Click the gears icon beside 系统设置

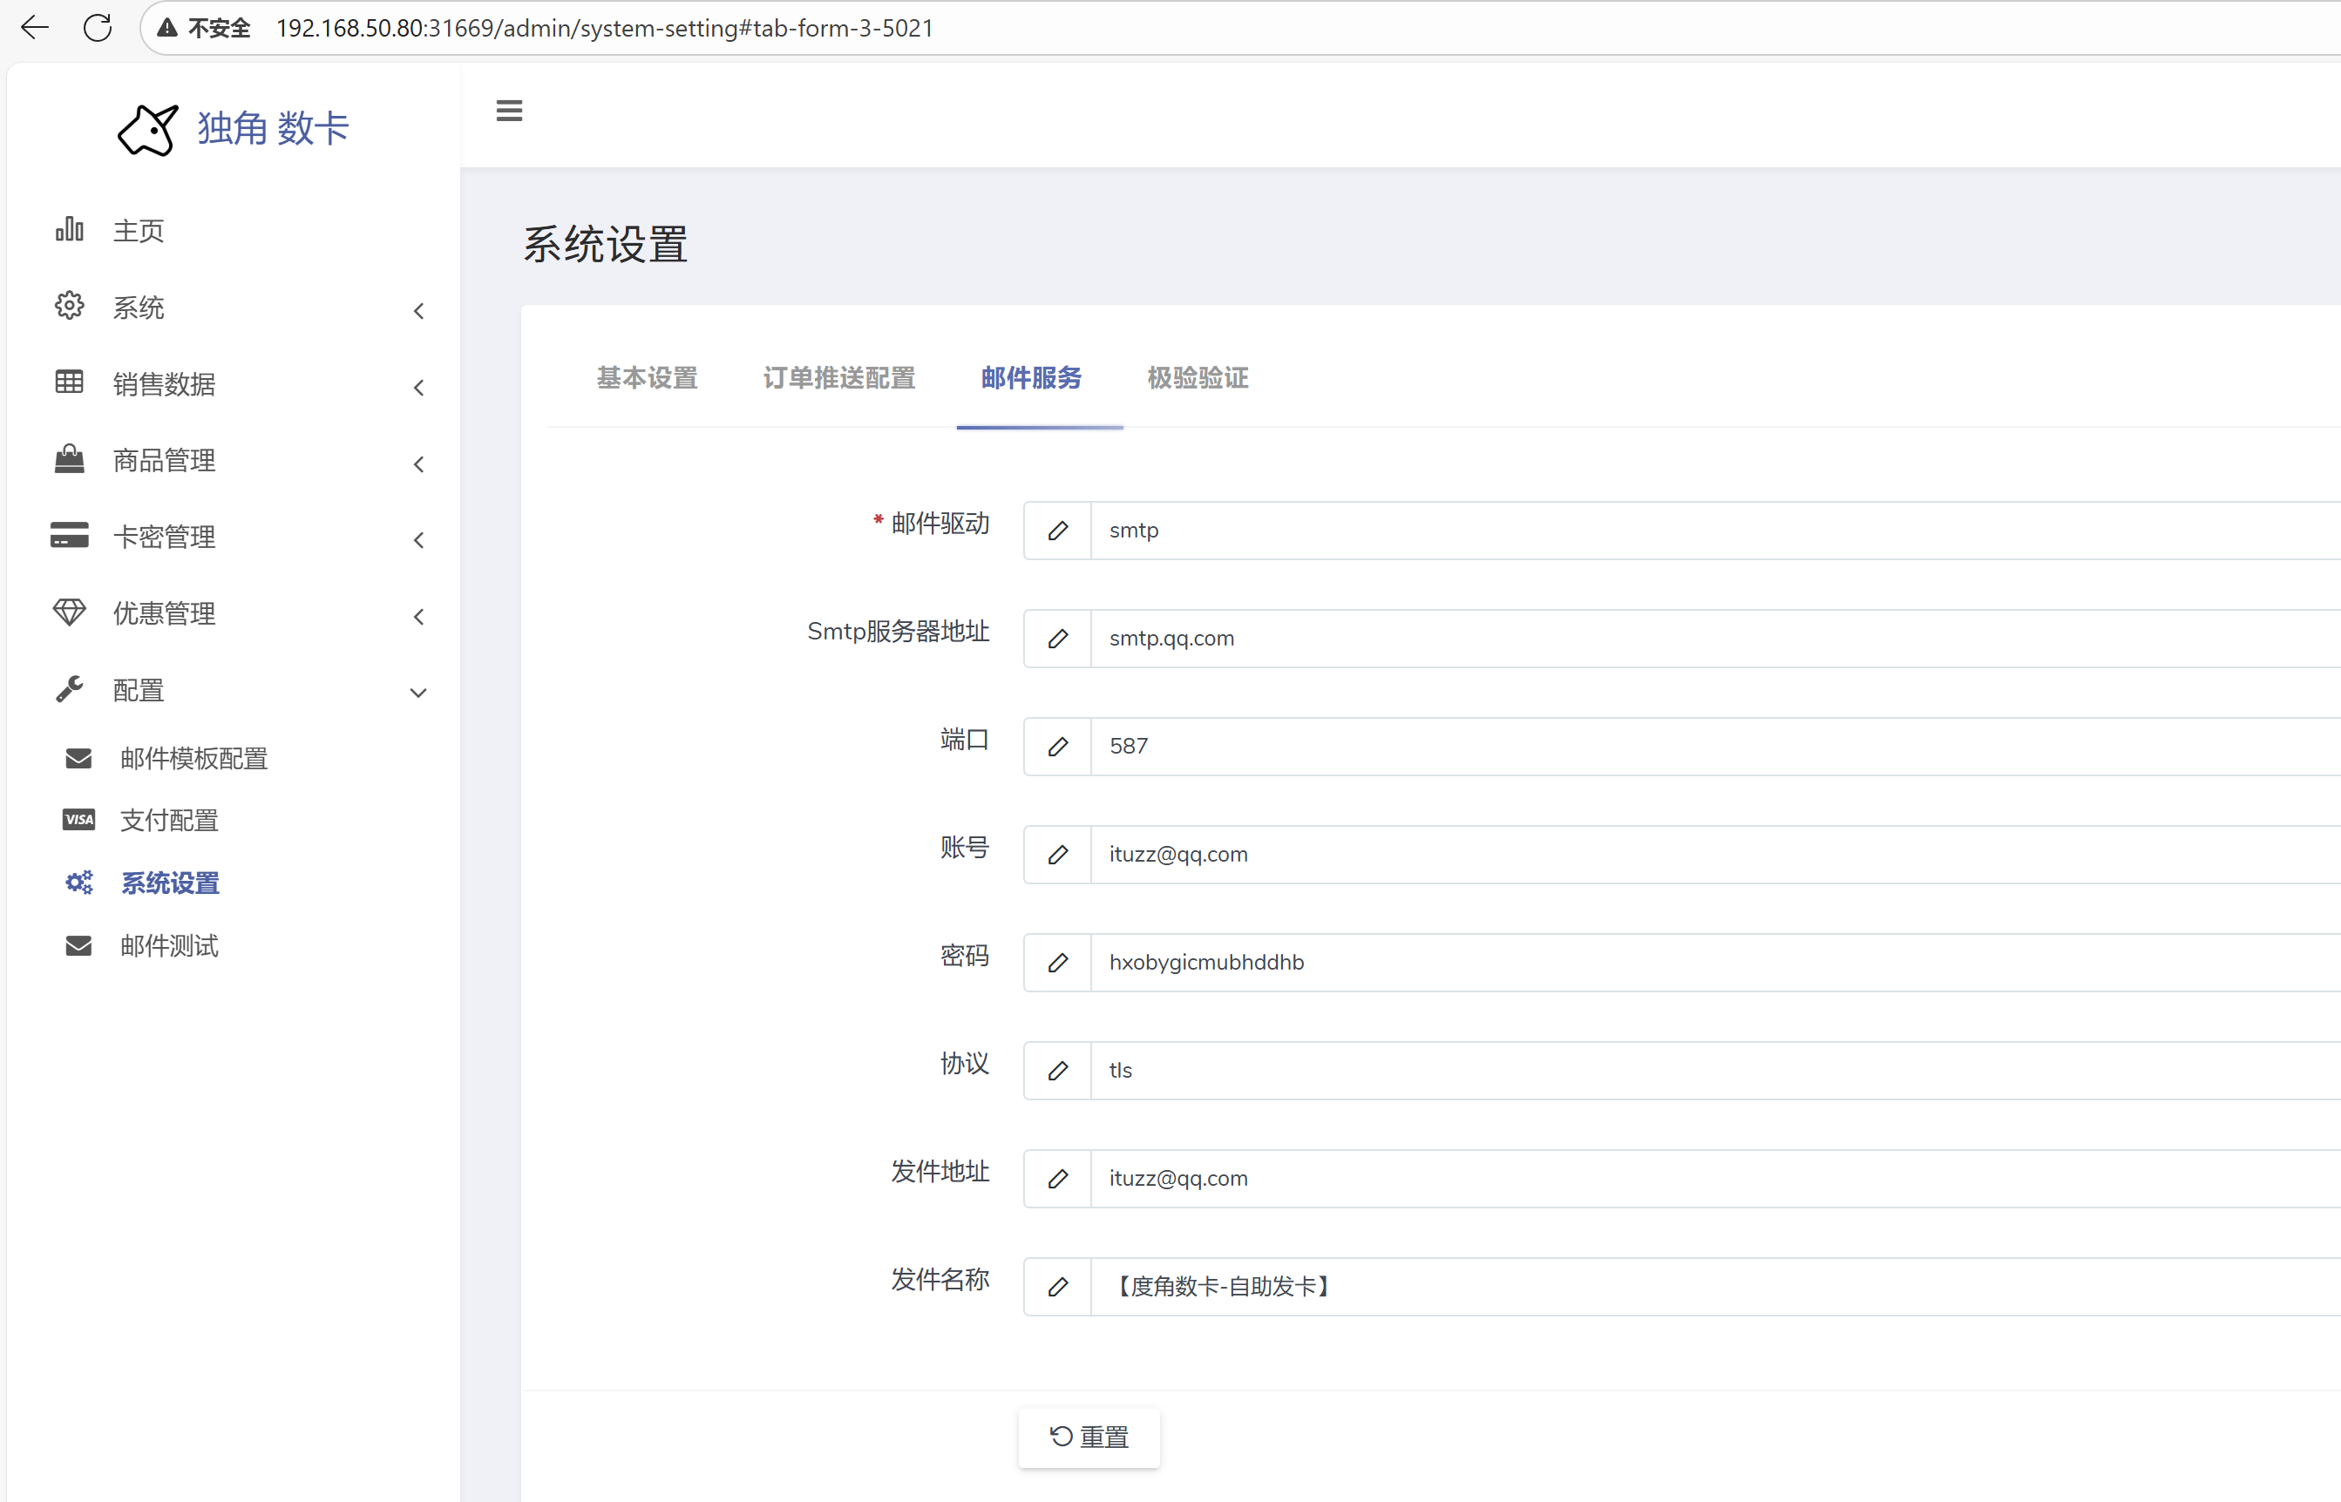point(78,882)
